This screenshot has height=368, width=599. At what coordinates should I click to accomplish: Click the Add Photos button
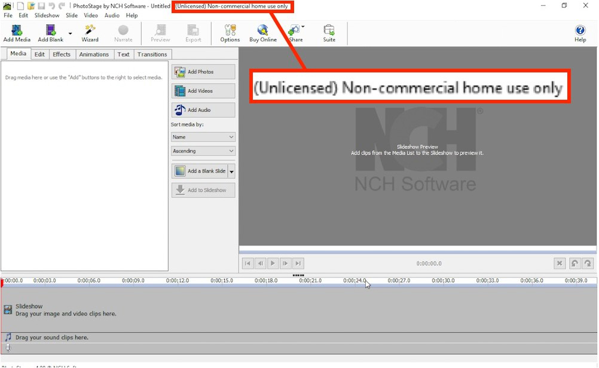(x=203, y=72)
